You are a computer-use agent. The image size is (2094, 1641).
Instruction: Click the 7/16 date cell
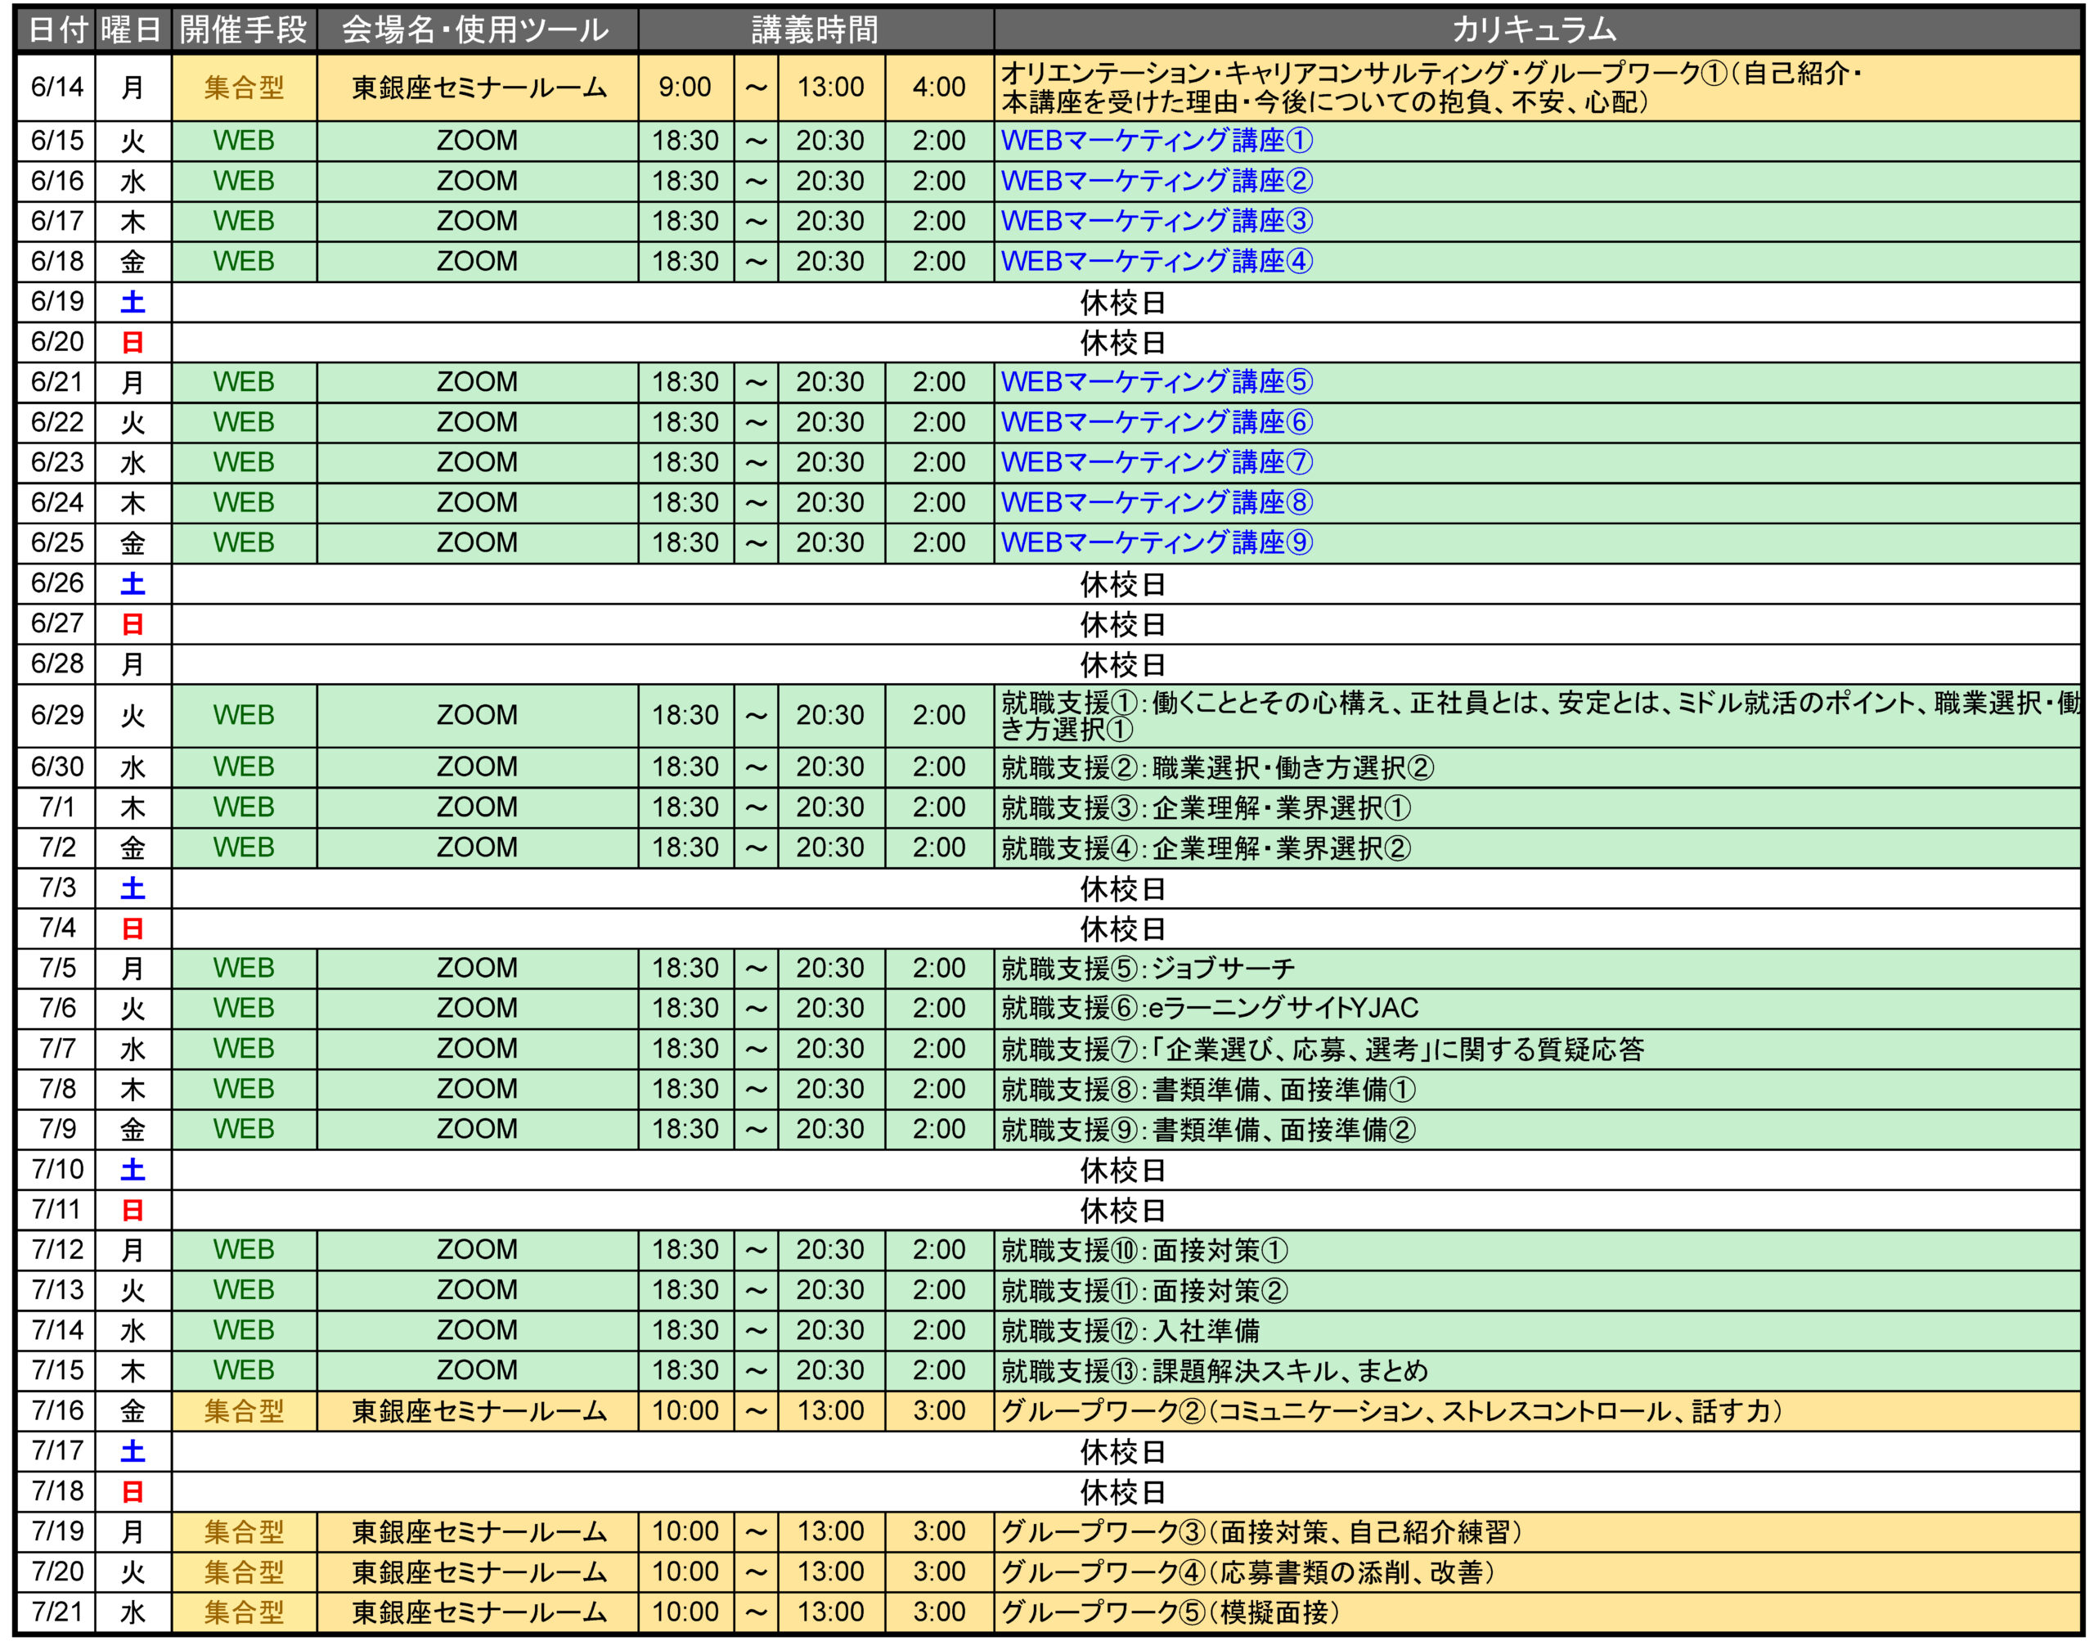pos(56,1411)
